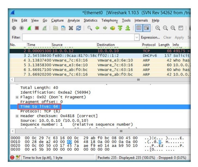Viewport: 198px width, 167px height.
Task: Close the capture file (X icon)
Action: pyautogui.click(x=71, y=28)
